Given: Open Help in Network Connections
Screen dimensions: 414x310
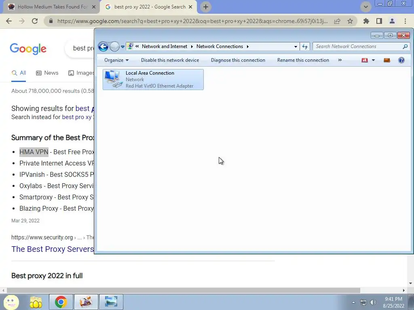Looking at the screenshot, I should pos(401,60).
